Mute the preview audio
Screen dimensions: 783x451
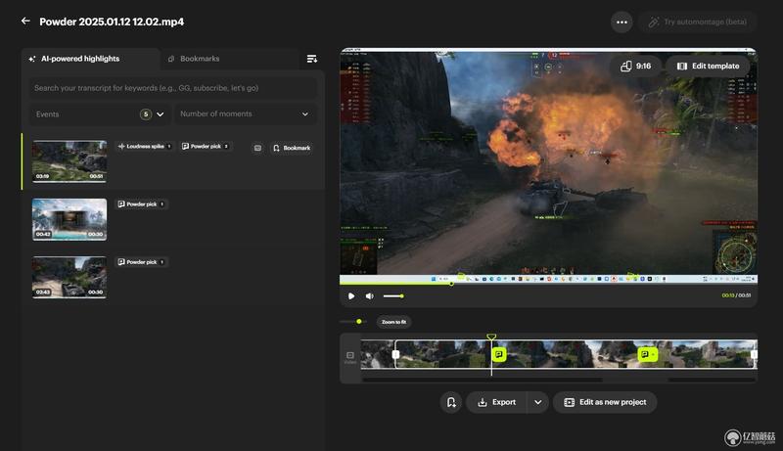[x=370, y=295]
